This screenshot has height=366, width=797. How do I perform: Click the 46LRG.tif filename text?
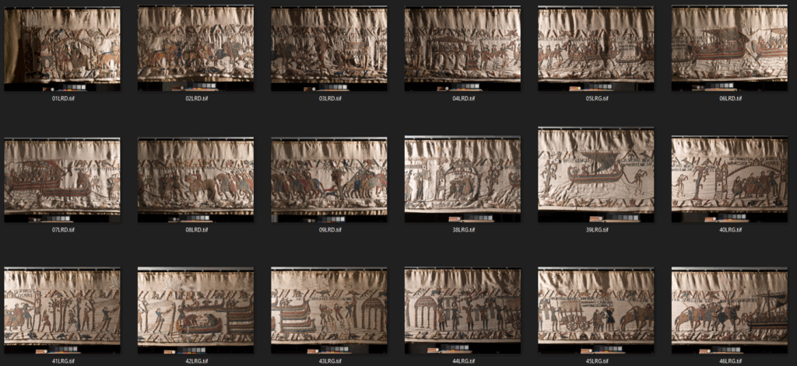[729, 361]
